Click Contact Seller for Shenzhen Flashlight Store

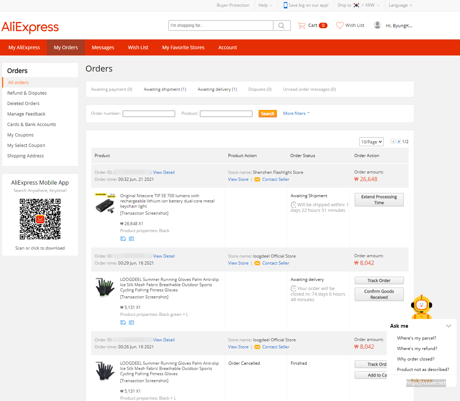point(276,179)
